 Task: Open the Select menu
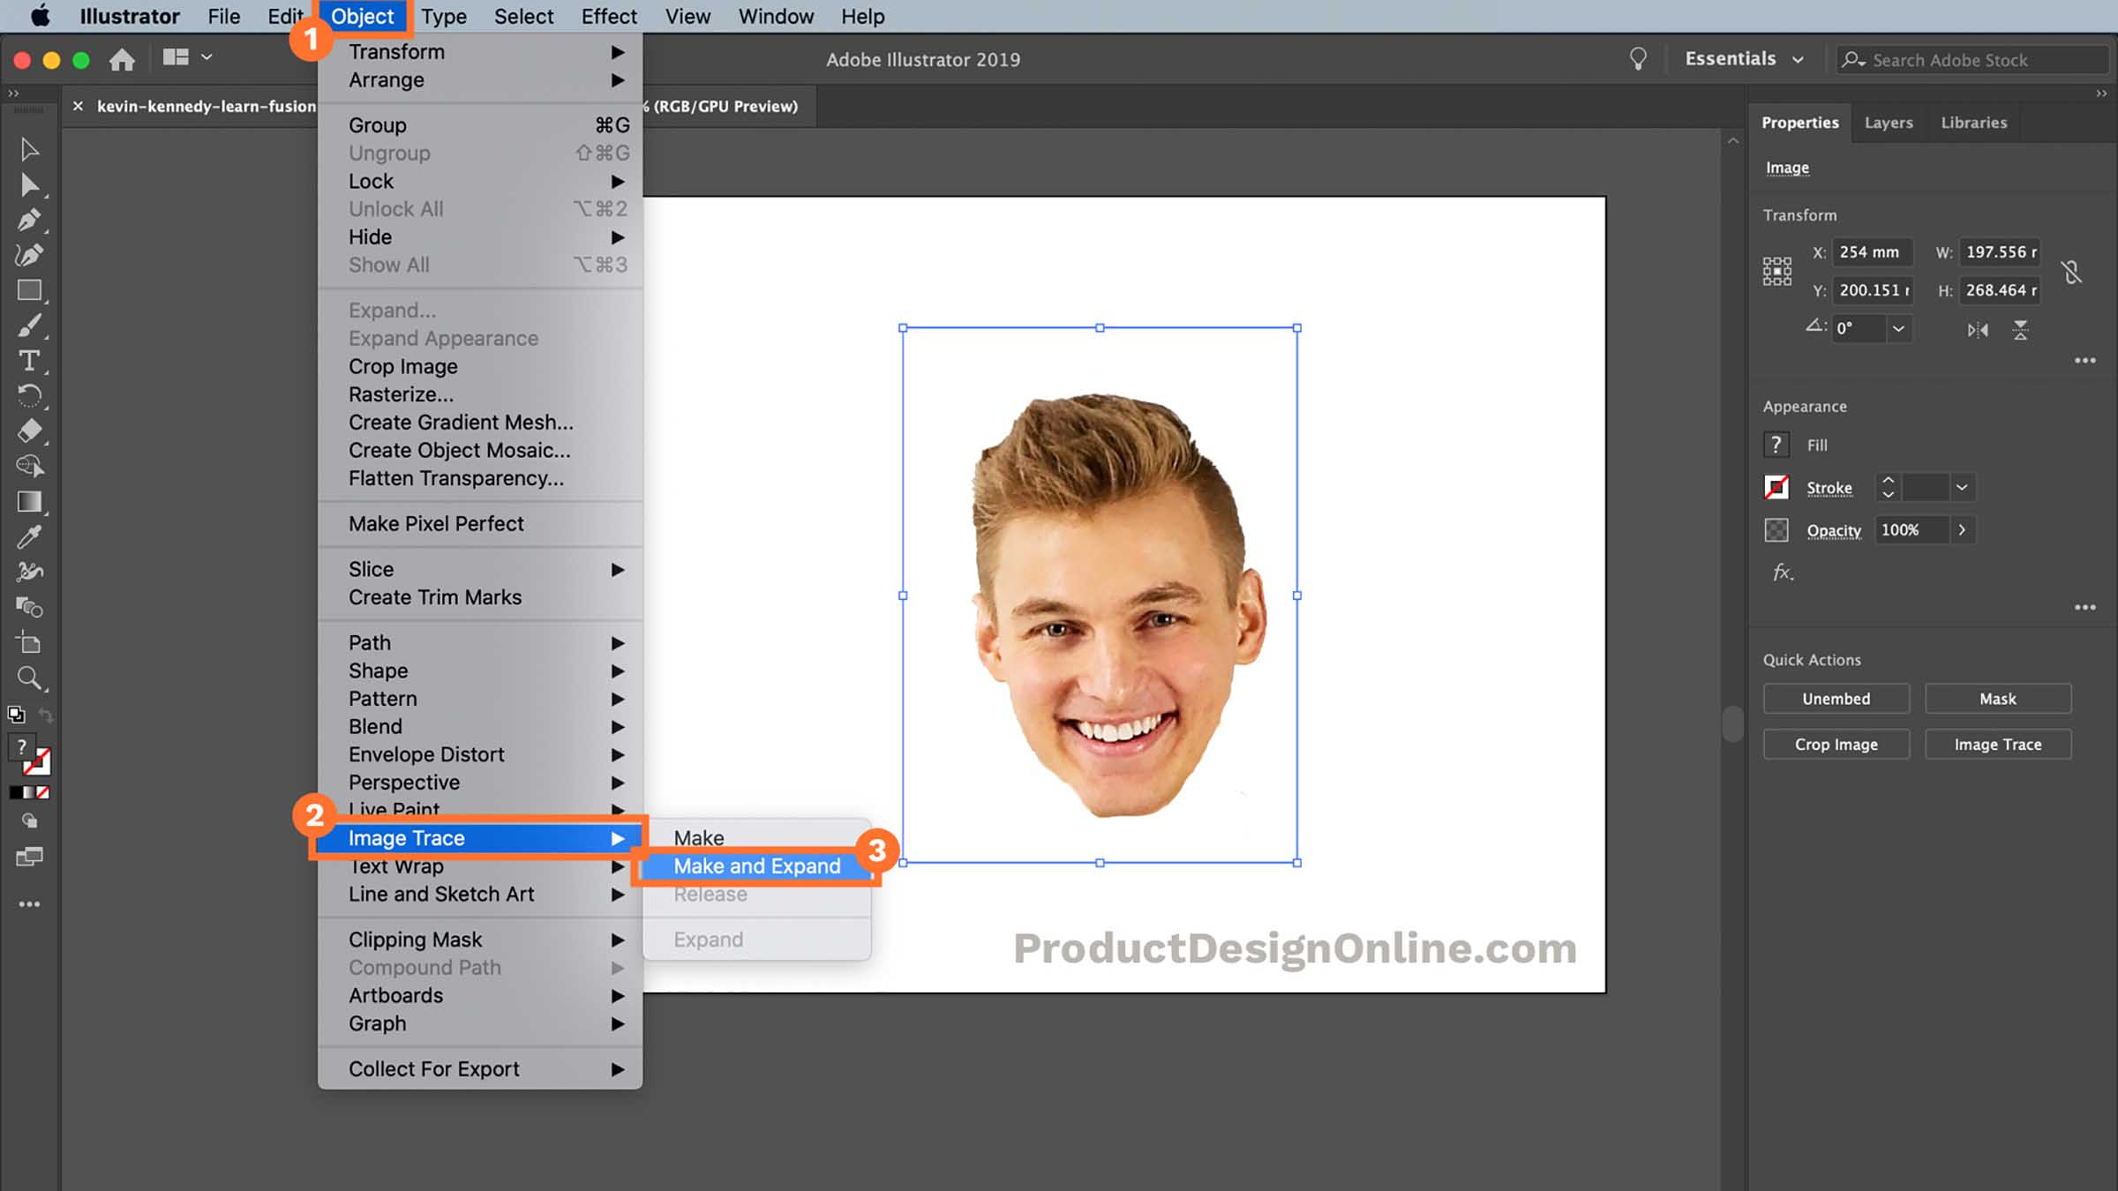pyautogui.click(x=523, y=16)
